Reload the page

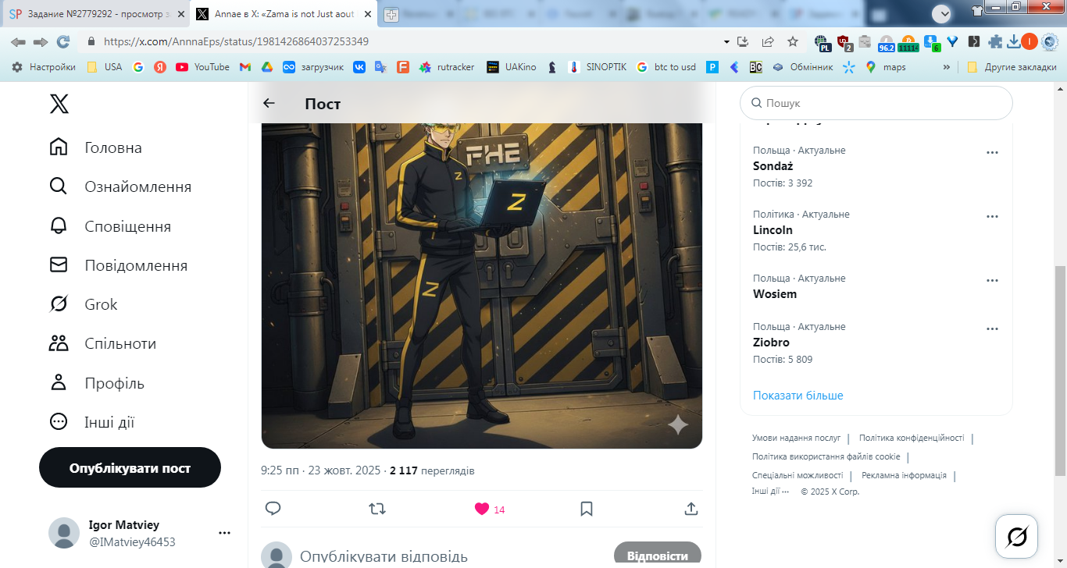63,42
